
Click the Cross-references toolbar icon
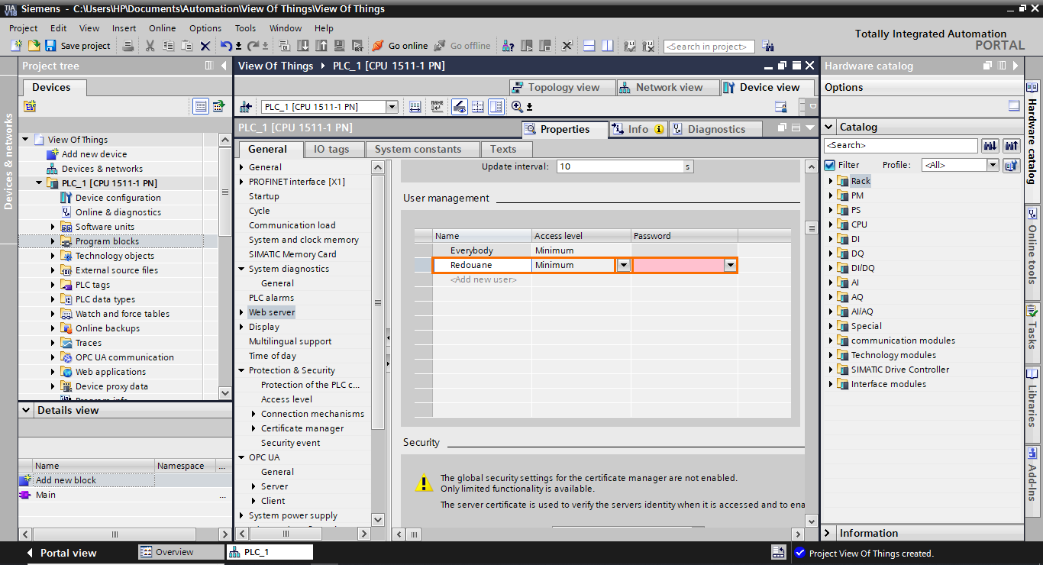[x=567, y=46]
